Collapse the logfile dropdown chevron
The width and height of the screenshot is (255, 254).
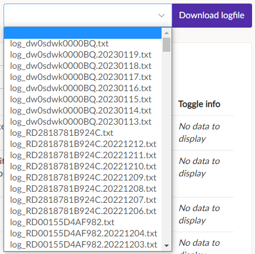[x=162, y=15]
